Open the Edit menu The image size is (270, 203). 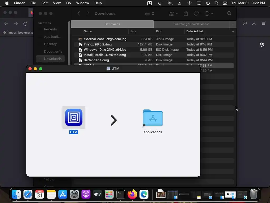pos(44,3)
